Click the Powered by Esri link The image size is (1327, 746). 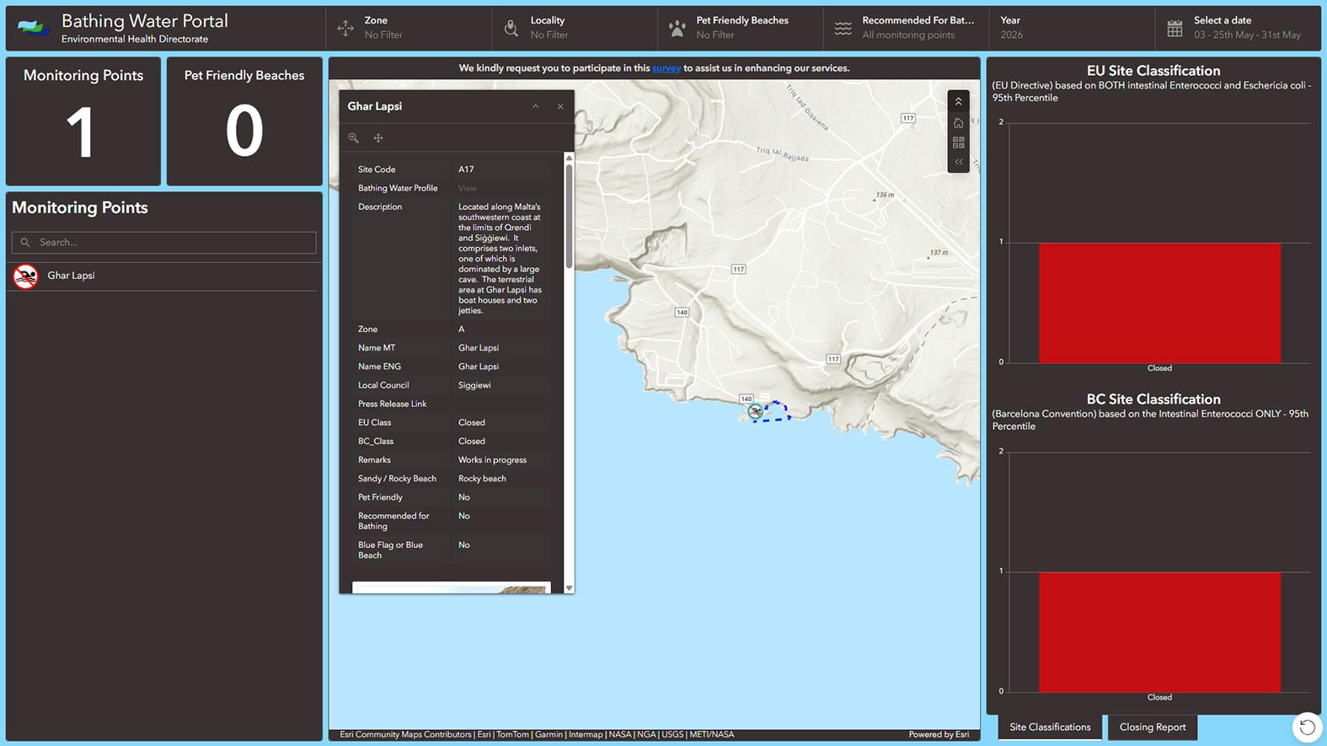coord(939,735)
